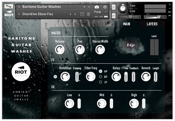
Task: Click the Tune value 0.00
Action: tap(132, 11)
